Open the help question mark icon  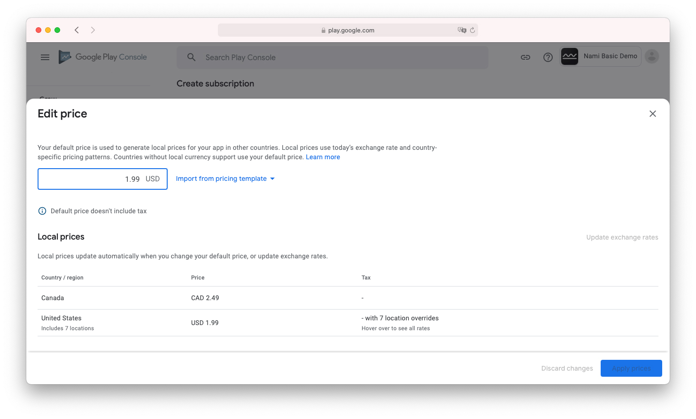(548, 57)
